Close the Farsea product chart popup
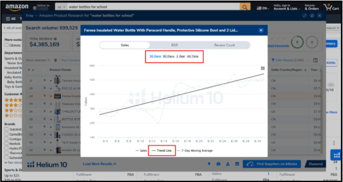Screen dimensions: 343x182 (x=261, y=30)
